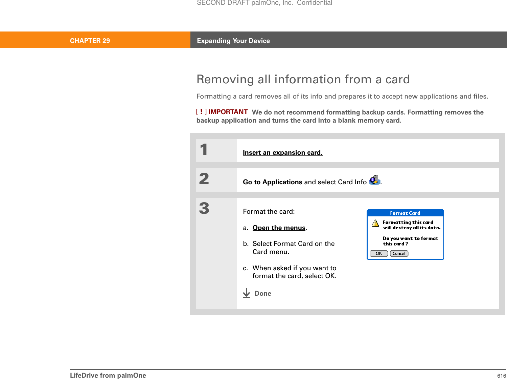Click the 'Done' label
This screenshot has height=379, width=507.
tap(263, 293)
